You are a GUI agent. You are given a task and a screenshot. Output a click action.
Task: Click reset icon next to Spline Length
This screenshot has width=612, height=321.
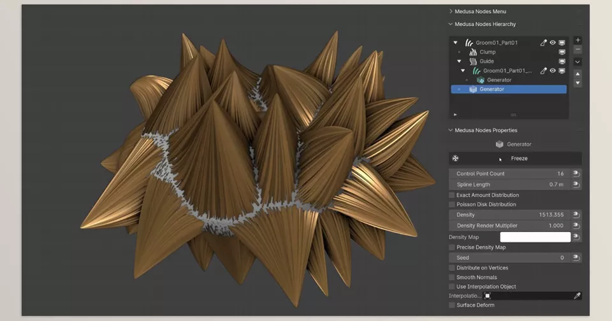[576, 185]
